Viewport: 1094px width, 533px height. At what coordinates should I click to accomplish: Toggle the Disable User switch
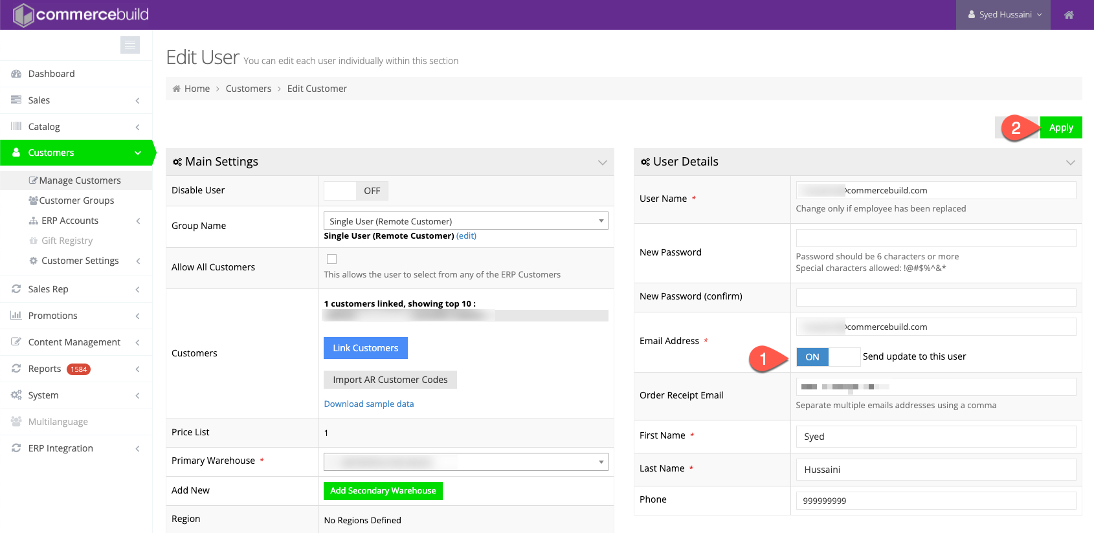tap(355, 191)
